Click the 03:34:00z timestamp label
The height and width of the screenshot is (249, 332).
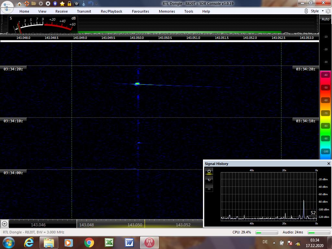(13, 173)
